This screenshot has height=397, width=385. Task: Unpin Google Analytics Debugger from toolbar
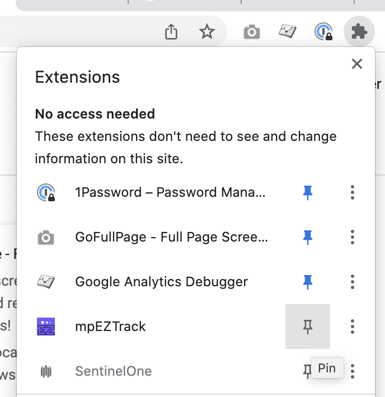(307, 282)
